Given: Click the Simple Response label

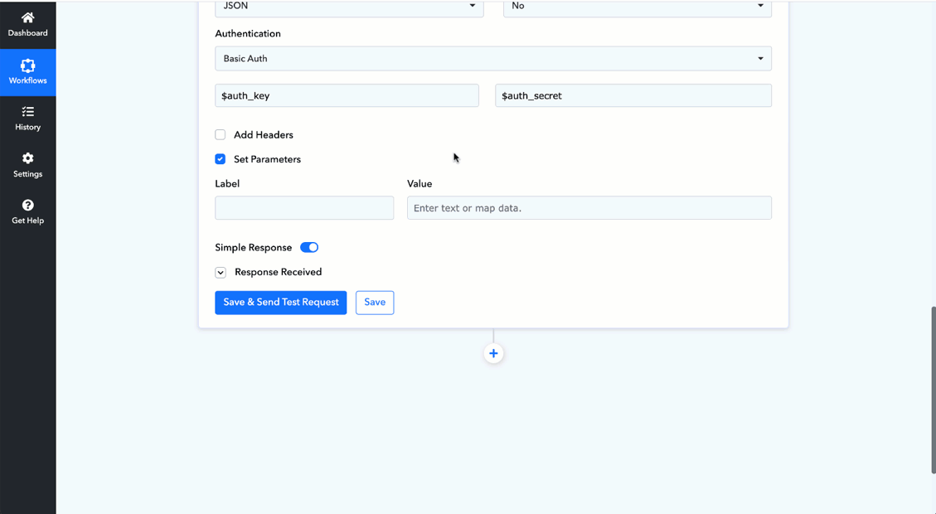Looking at the screenshot, I should pos(253,248).
